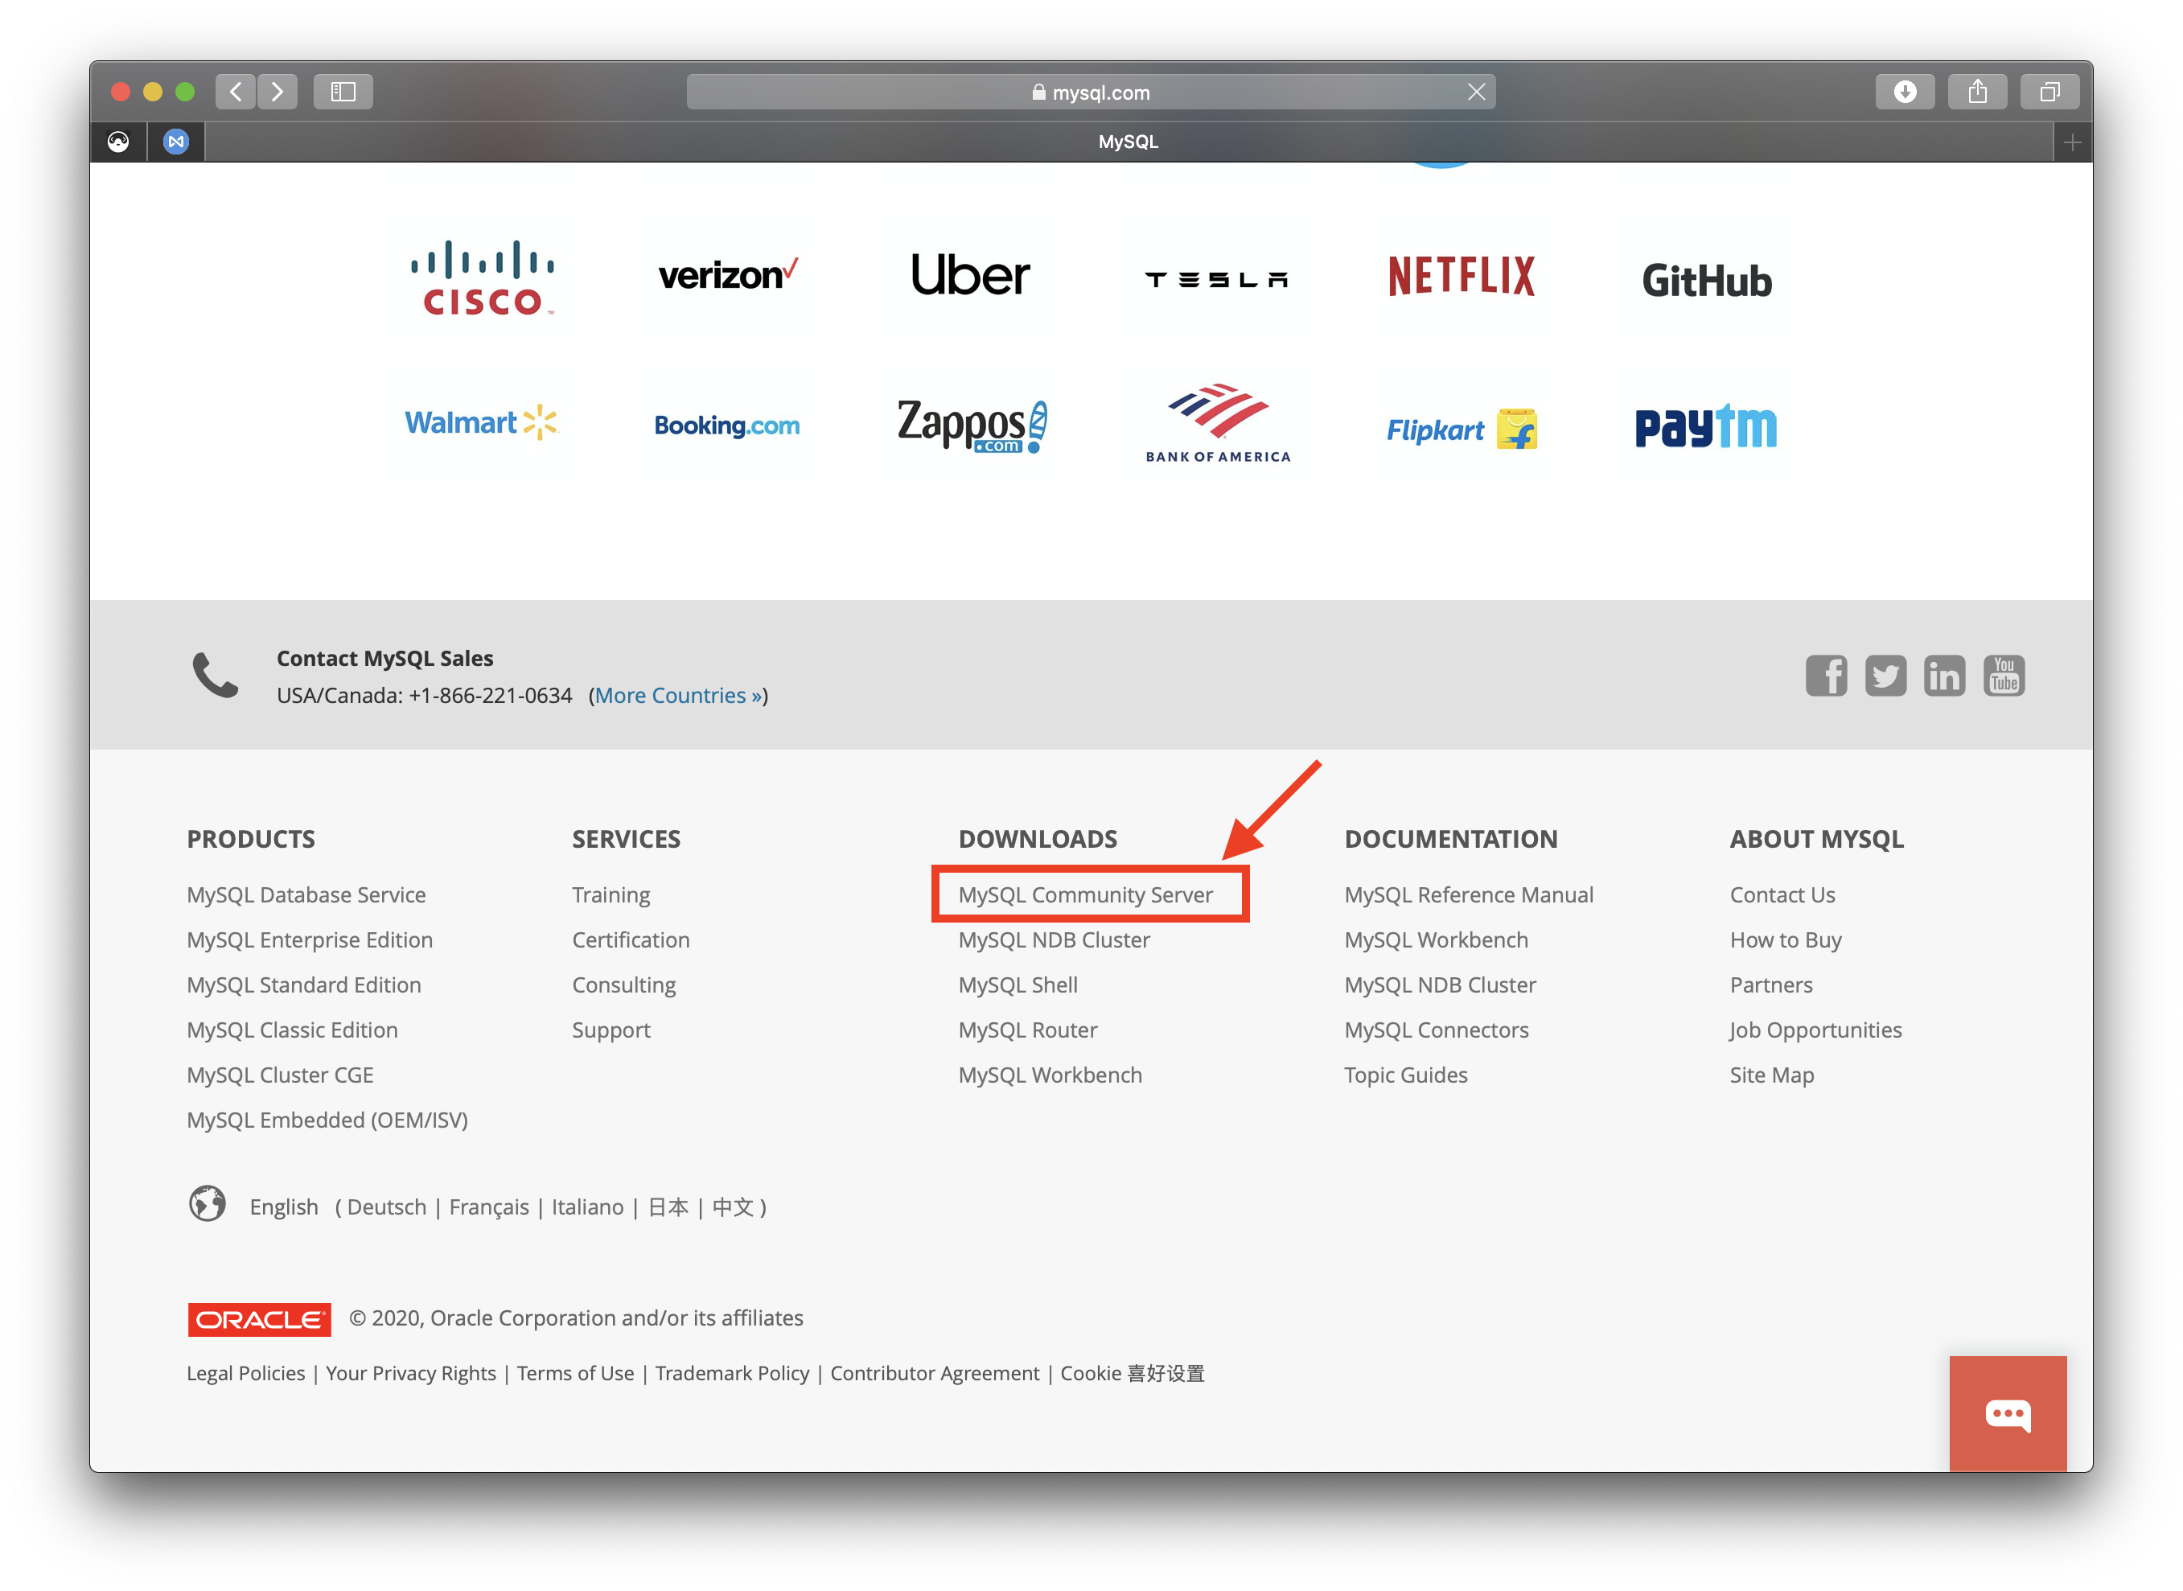
Task: Switch language to Français
Action: pos(488,1207)
